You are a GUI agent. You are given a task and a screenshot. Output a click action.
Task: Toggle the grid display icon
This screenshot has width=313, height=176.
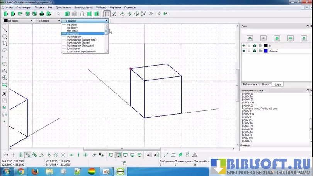click(107, 14)
